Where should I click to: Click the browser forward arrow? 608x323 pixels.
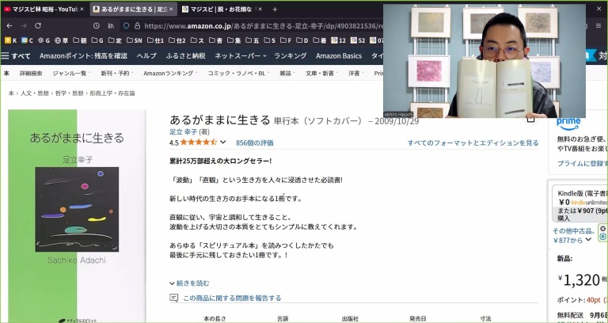tap(24, 25)
